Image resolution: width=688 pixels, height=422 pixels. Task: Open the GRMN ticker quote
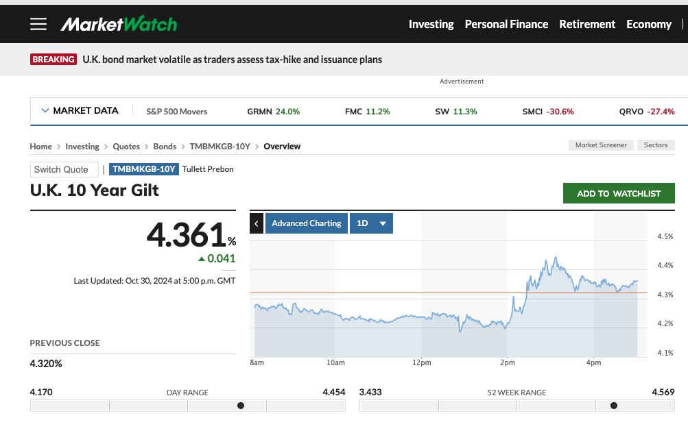273,111
